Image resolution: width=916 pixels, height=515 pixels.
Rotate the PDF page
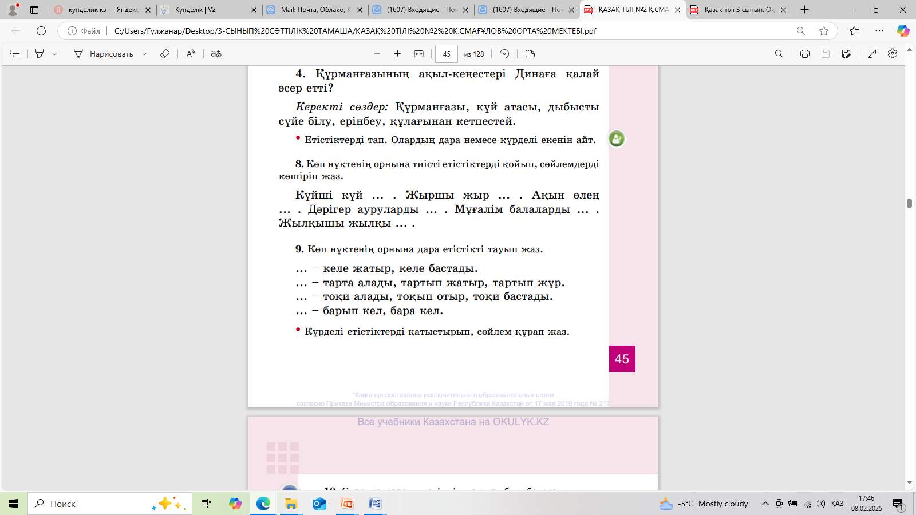pos(504,54)
